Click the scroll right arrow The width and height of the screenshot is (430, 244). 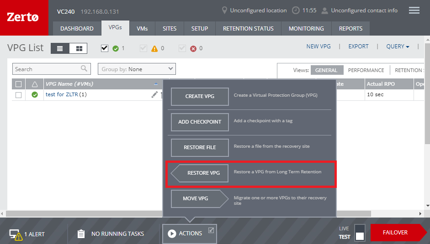(420, 213)
